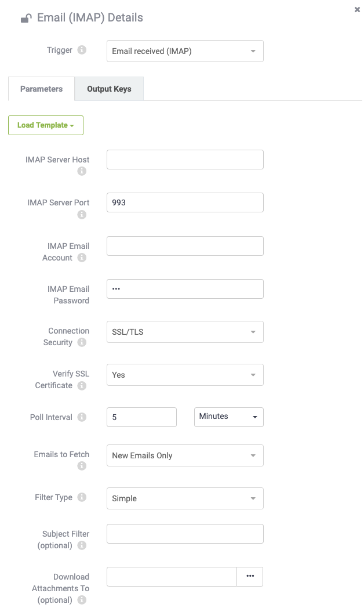Focus the IMAP Server Host input field
Viewport: 364px width, 615px height.
(x=185, y=160)
